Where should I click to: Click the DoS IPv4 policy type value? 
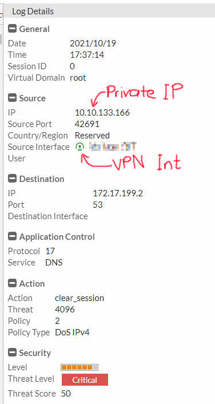click(x=73, y=332)
